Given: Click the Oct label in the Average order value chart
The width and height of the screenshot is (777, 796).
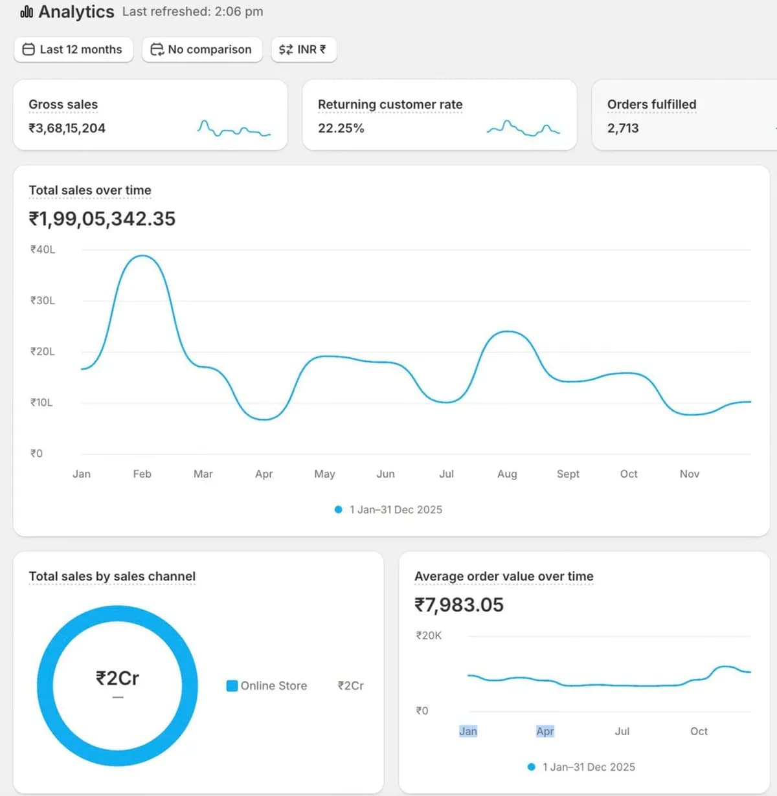Looking at the screenshot, I should click(x=699, y=731).
